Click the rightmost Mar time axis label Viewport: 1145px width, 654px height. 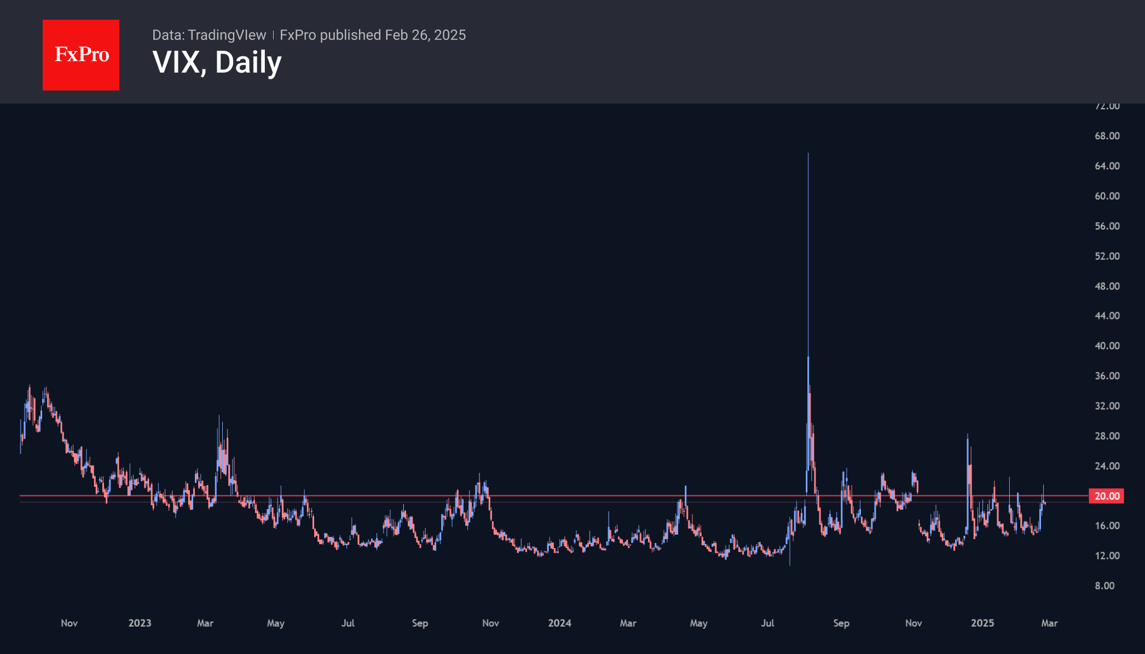tap(1049, 623)
